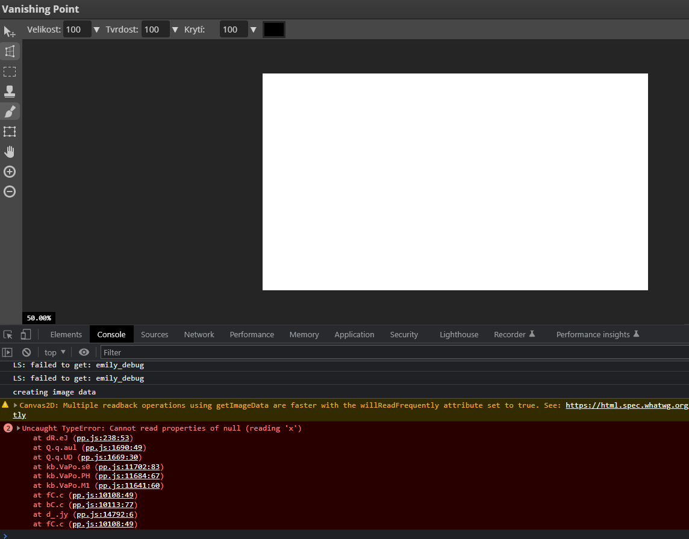
Task: Create a live expression with the eye icon
Action: [84, 352]
